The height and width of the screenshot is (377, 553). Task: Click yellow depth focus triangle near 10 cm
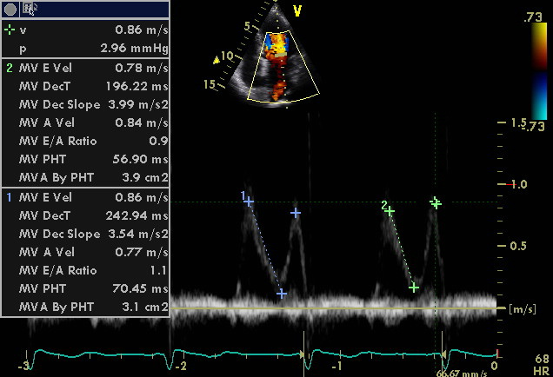pos(217,61)
